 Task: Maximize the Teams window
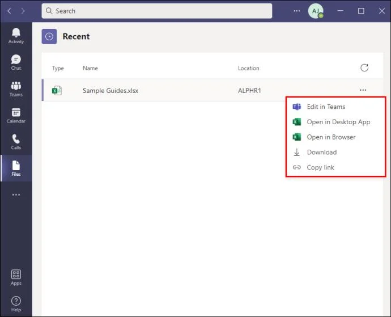361,11
